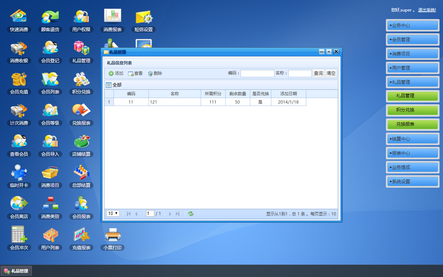Expand the 结算中心 sidebar section
The height and width of the screenshot is (277, 443).
tap(413, 139)
